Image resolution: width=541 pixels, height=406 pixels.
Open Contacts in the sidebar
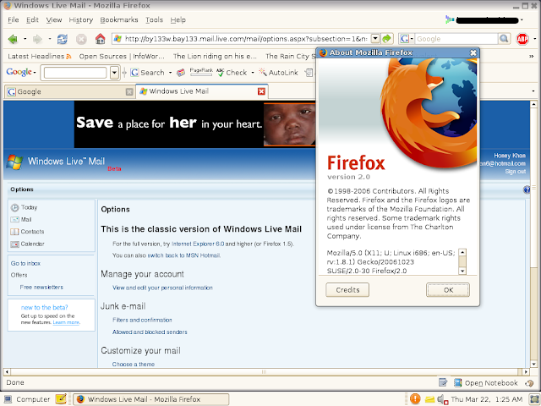coord(27,232)
